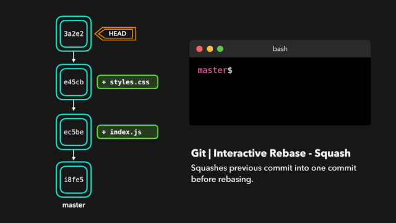Click arrow between ec5be and i8fe5
396x223 pixels.
[74, 155]
